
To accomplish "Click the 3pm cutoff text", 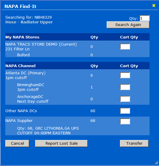I will click(28, 90).
